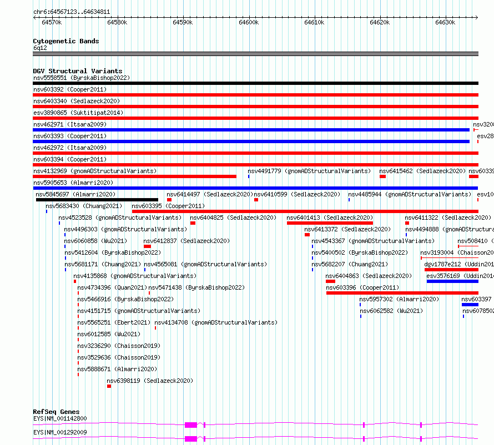Image resolution: width=494 pixels, height=445 pixels.
Task: Click the nsv5558551 (ByrskaBishop2022) variant label
Action: pyautogui.click(x=82, y=78)
